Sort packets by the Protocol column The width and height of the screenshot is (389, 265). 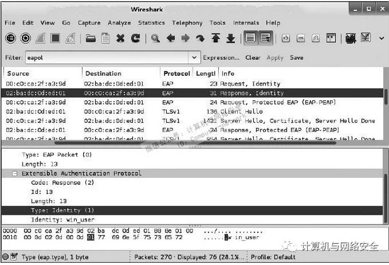pyautogui.click(x=177, y=73)
